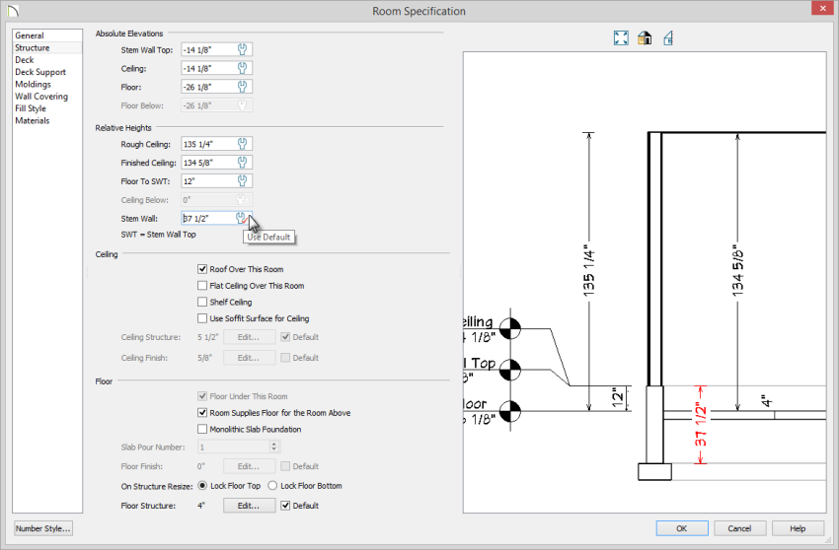Enable Flat Ceiling Over This Room
The width and height of the screenshot is (839, 550).
tap(202, 286)
